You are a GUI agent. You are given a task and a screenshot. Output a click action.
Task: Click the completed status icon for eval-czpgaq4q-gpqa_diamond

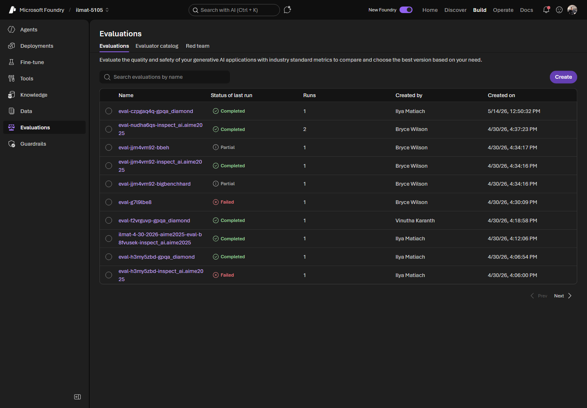point(216,111)
